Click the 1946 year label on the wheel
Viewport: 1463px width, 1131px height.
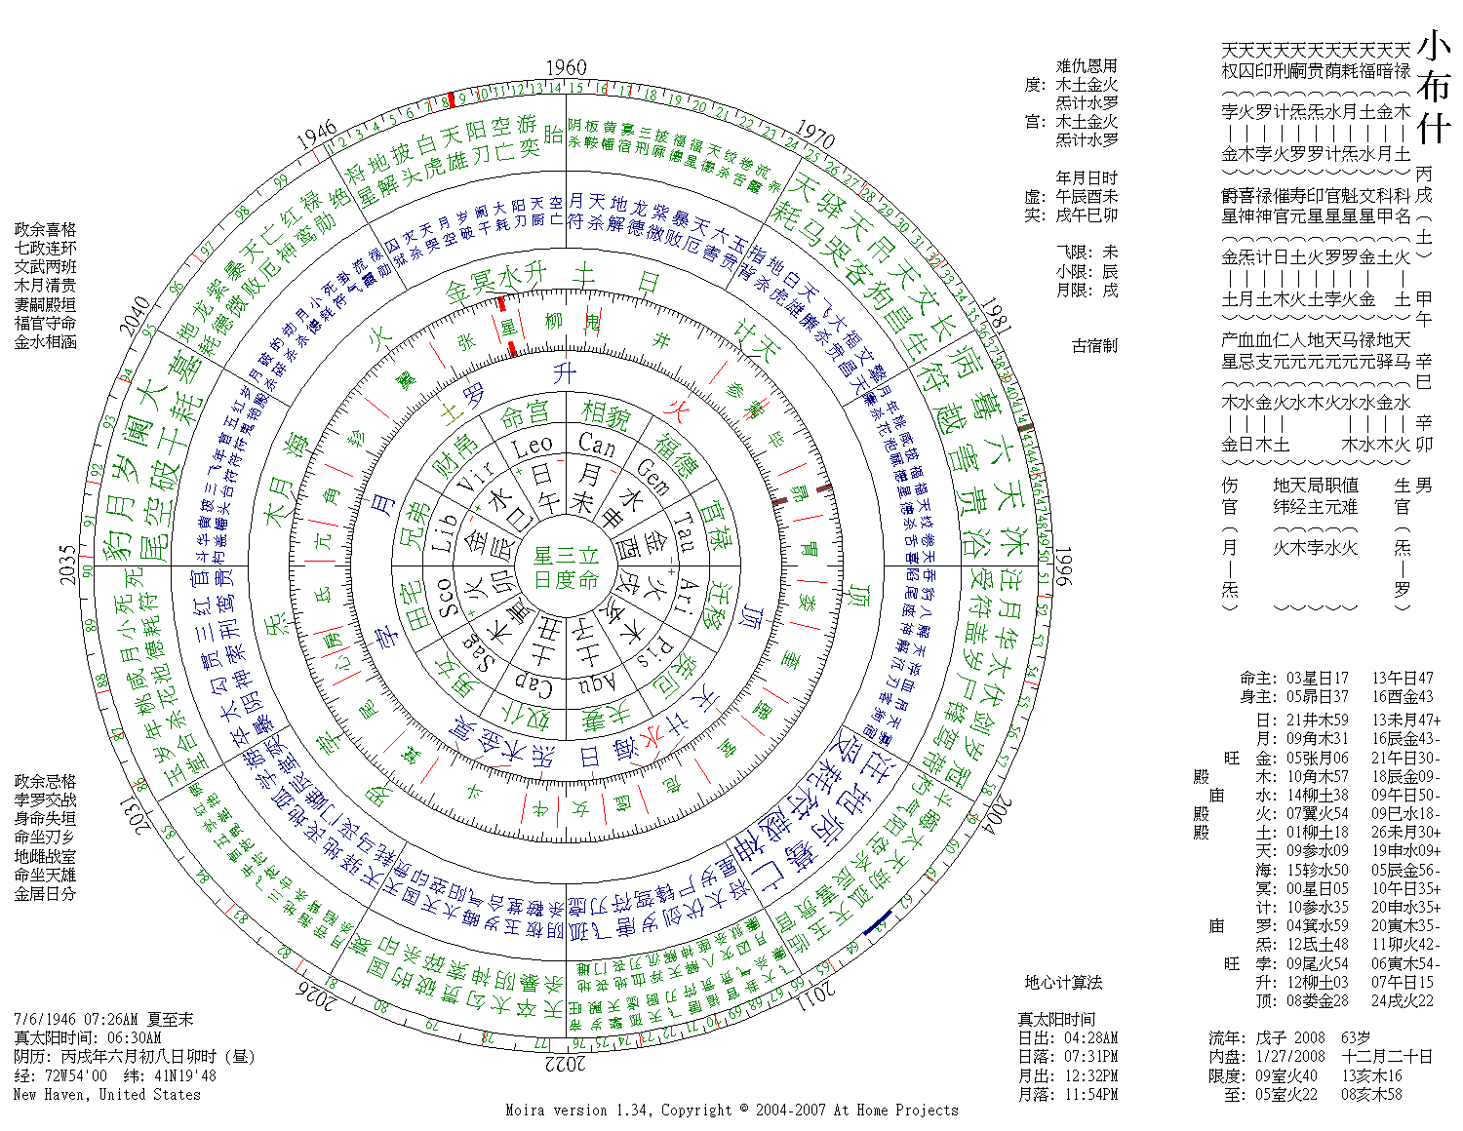pos(317,135)
